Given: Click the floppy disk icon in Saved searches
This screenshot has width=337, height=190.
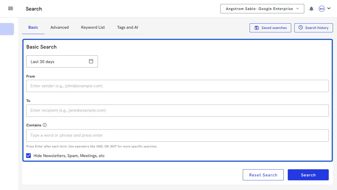Looking at the screenshot, I should (x=256, y=28).
